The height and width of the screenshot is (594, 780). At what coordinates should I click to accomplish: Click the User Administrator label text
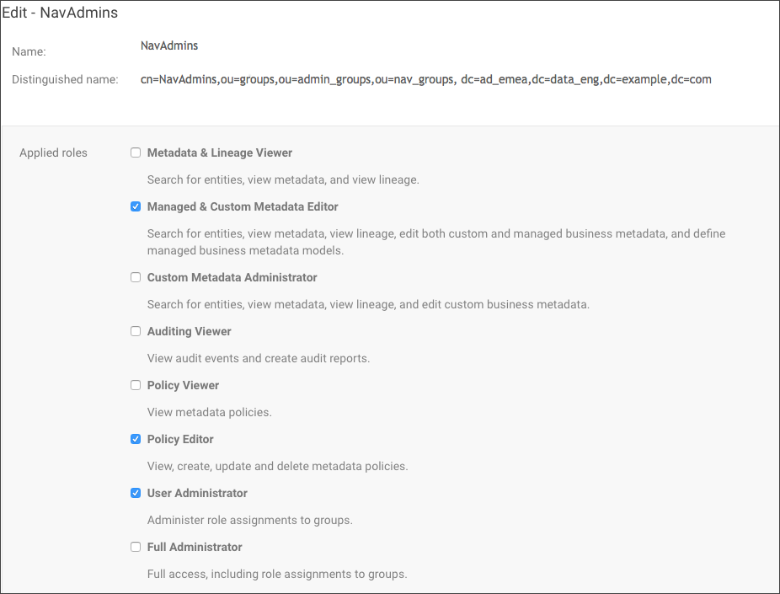[x=197, y=493]
